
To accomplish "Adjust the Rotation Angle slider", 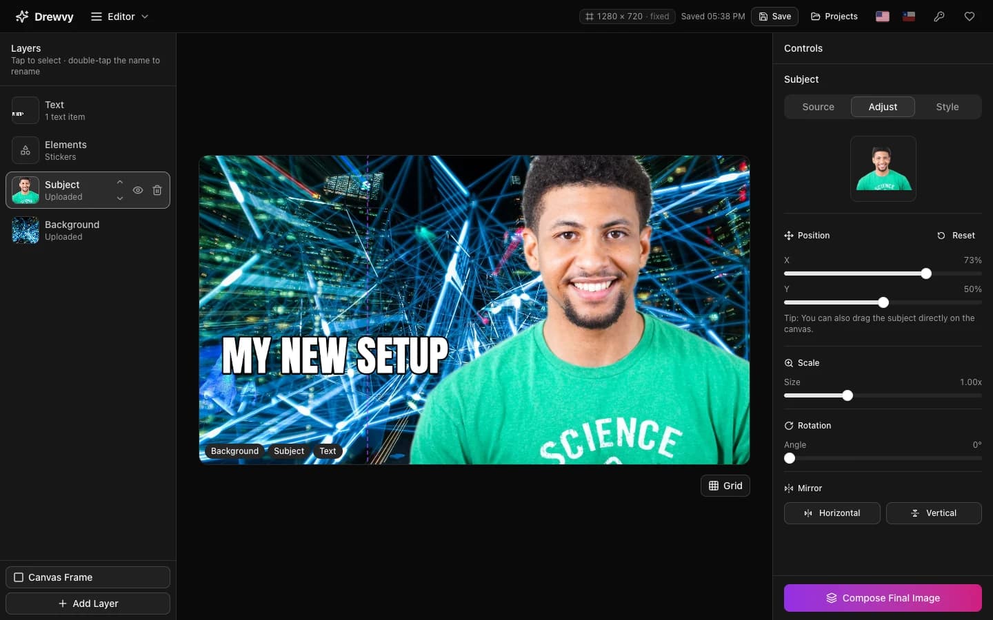I will 883,458.
